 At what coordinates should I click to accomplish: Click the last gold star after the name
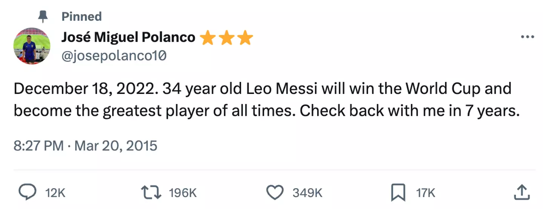pos(245,38)
